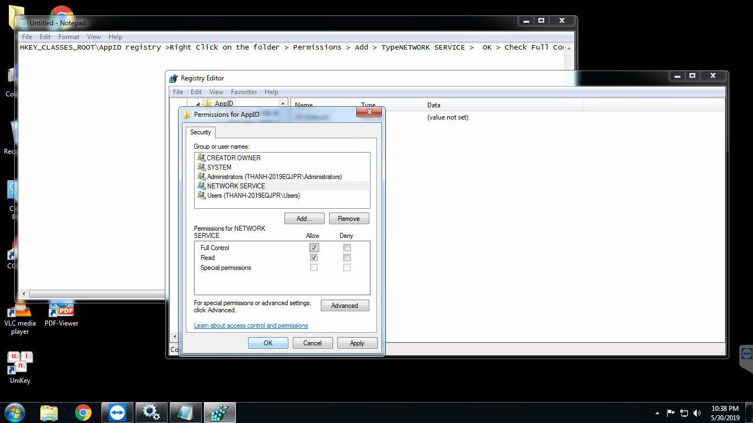This screenshot has height=423, width=753.
Task: Check Deny for Full Control
Action: tap(347, 248)
